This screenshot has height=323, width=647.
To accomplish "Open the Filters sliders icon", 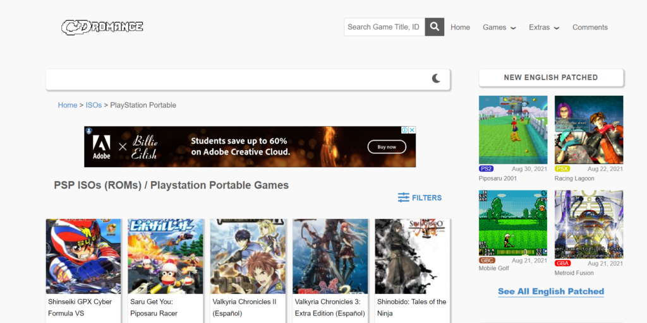I will (404, 197).
